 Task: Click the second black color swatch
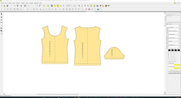tap(172, 50)
